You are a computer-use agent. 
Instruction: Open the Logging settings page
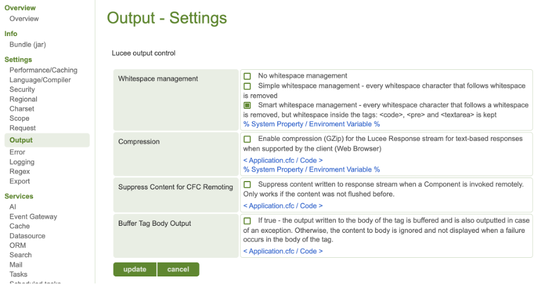[22, 162]
